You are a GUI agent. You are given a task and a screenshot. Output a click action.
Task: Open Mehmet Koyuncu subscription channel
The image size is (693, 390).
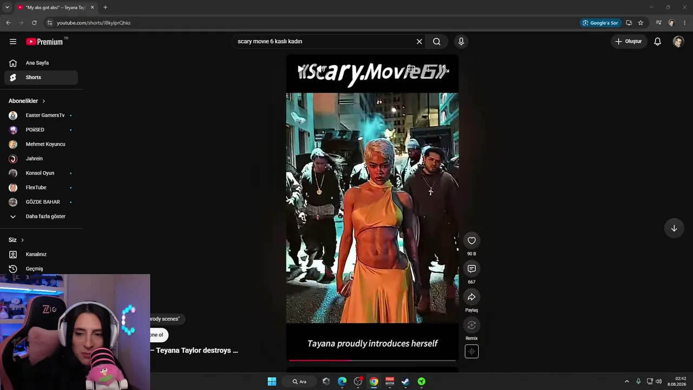click(x=41, y=144)
